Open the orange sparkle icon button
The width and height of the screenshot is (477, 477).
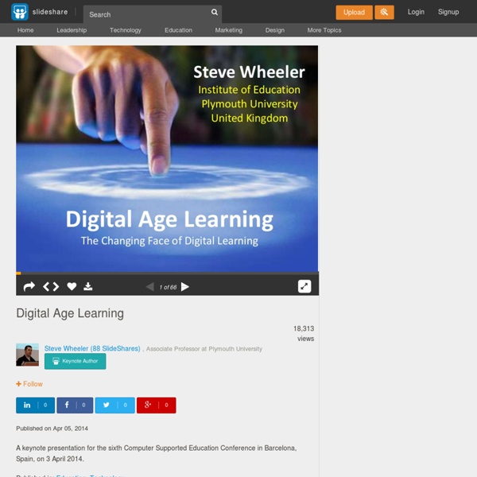pyautogui.click(x=384, y=13)
